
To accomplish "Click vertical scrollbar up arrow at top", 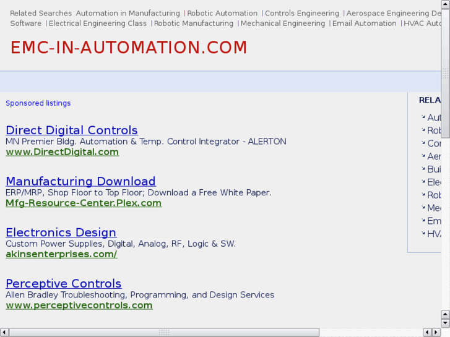I will coord(445,4).
